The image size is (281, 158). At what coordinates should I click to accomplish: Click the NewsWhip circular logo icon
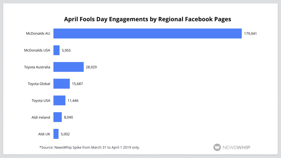click(217, 147)
